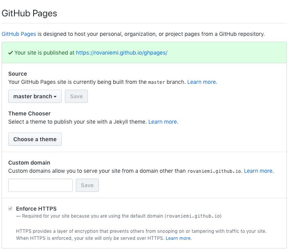Open Learn more link about HTTPS enforcement
The height and width of the screenshot is (250, 288).
point(178,238)
